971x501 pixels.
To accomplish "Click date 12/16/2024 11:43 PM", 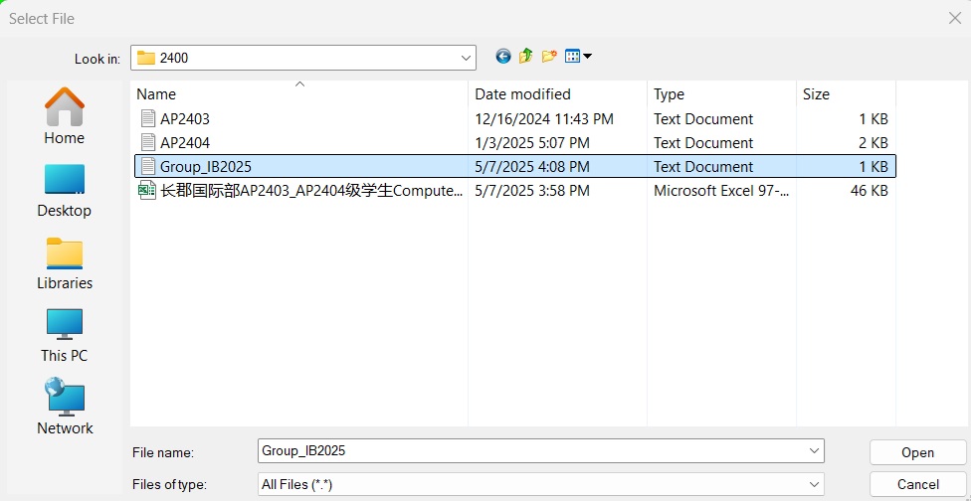I will click(x=544, y=118).
